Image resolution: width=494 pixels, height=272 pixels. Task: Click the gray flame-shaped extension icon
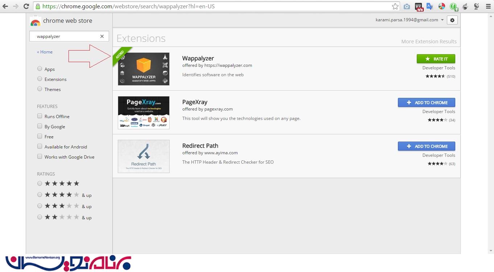point(465,6)
